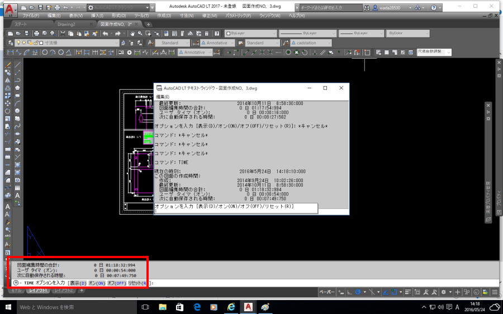The height and width of the screenshot is (314, 503).
Task: Open the ヘルプ(H) menu
Action: [x=297, y=16]
